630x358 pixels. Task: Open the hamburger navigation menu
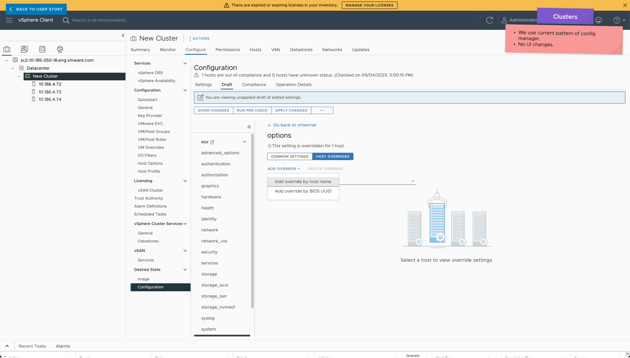[x=9, y=20]
